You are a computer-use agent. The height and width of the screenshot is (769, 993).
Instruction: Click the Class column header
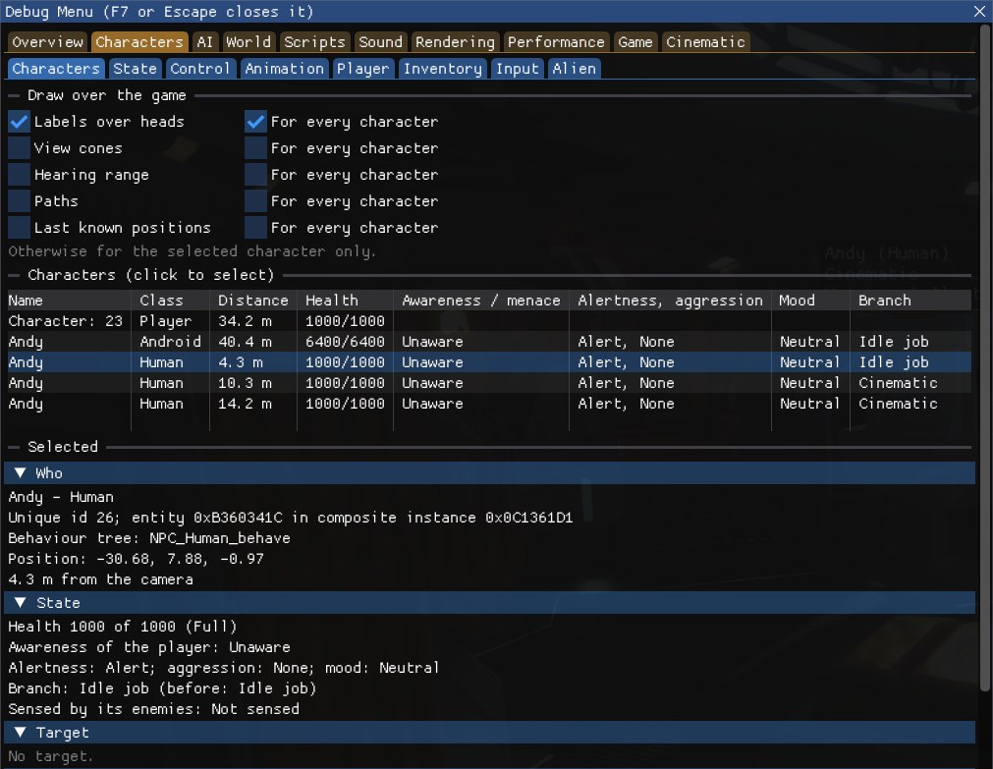click(170, 301)
